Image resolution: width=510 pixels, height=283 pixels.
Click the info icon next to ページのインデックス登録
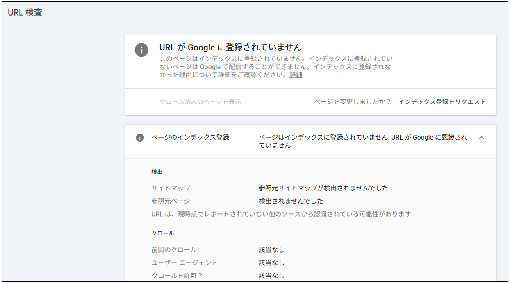pos(140,138)
